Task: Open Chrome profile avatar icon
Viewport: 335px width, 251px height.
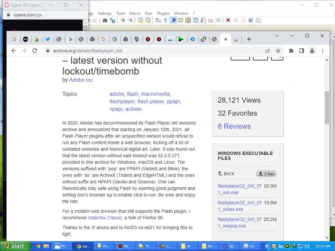Action: [x=312, y=51]
